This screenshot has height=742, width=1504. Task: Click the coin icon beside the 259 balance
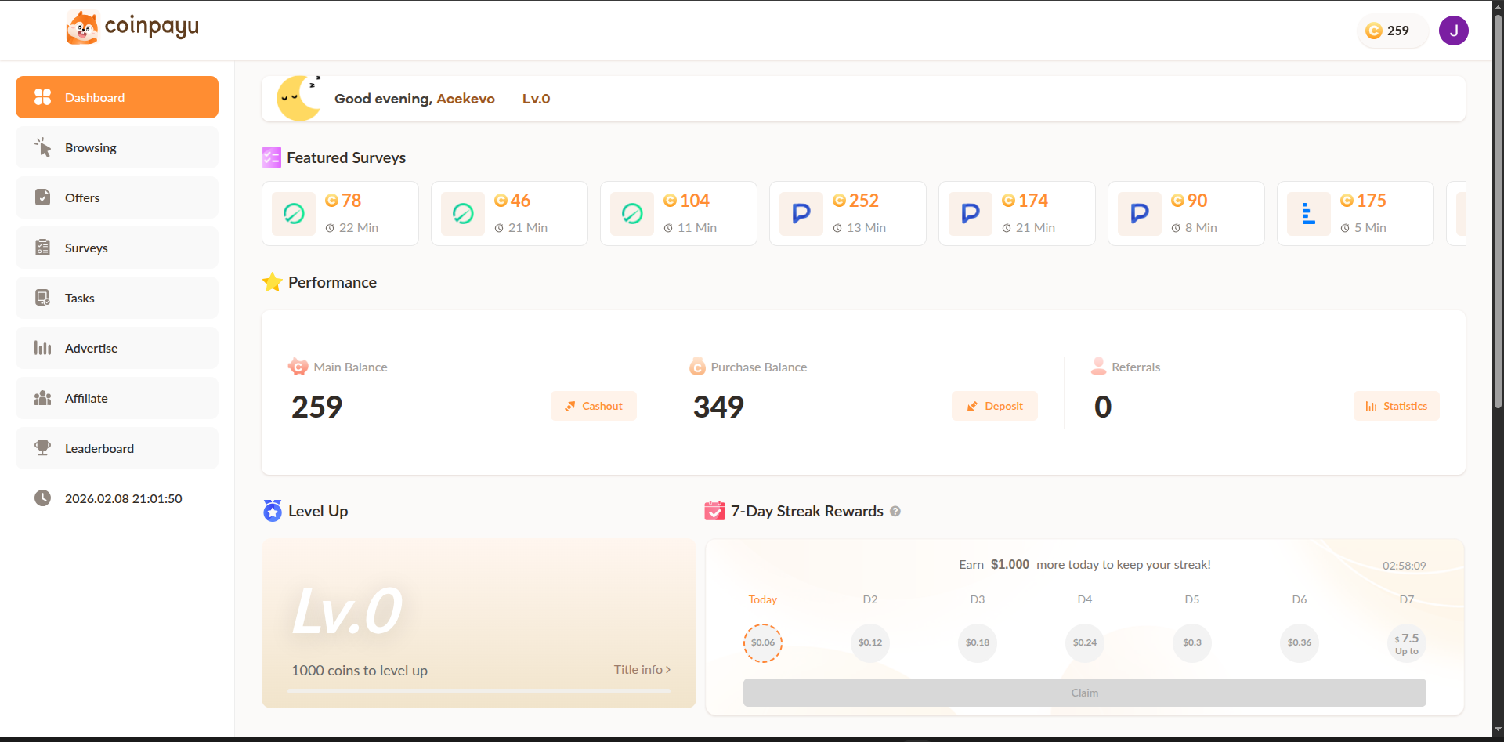(x=1373, y=31)
